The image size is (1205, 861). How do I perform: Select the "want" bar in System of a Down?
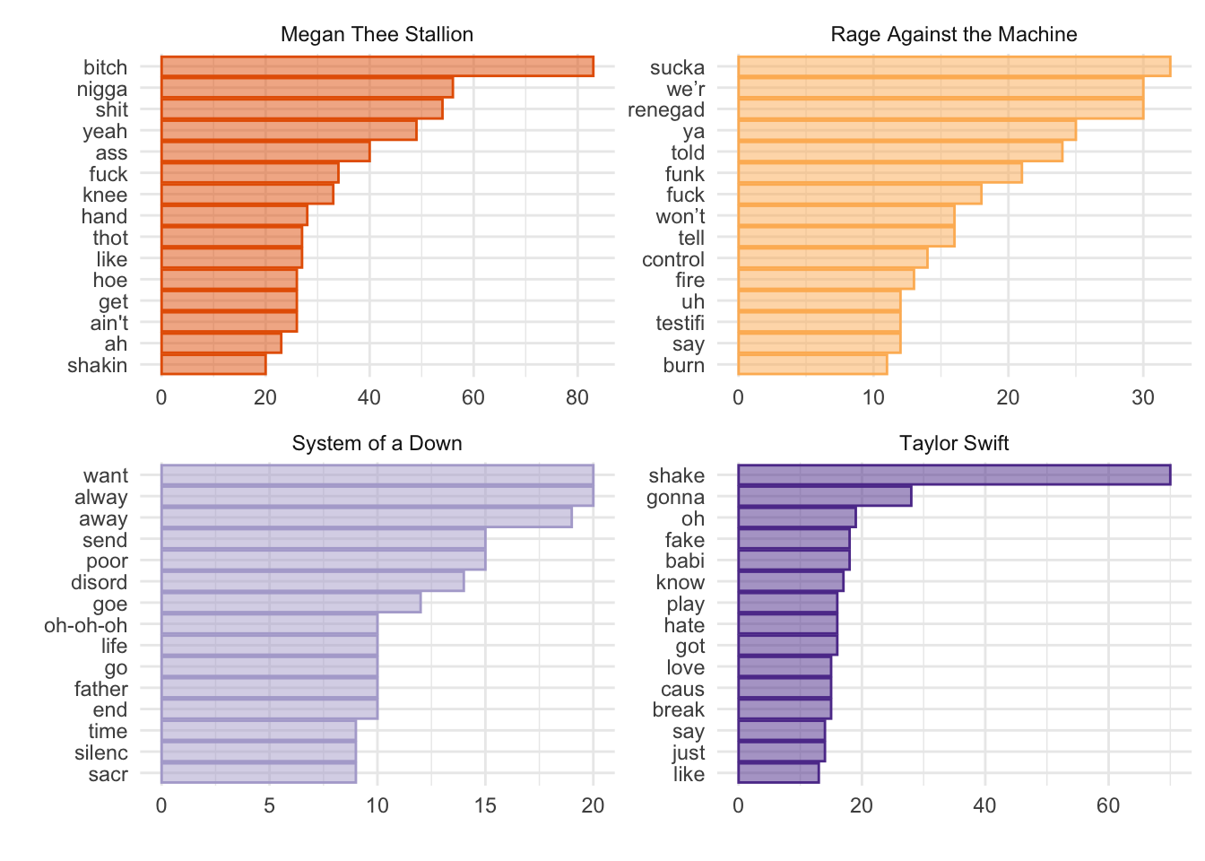click(x=377, y=475)
